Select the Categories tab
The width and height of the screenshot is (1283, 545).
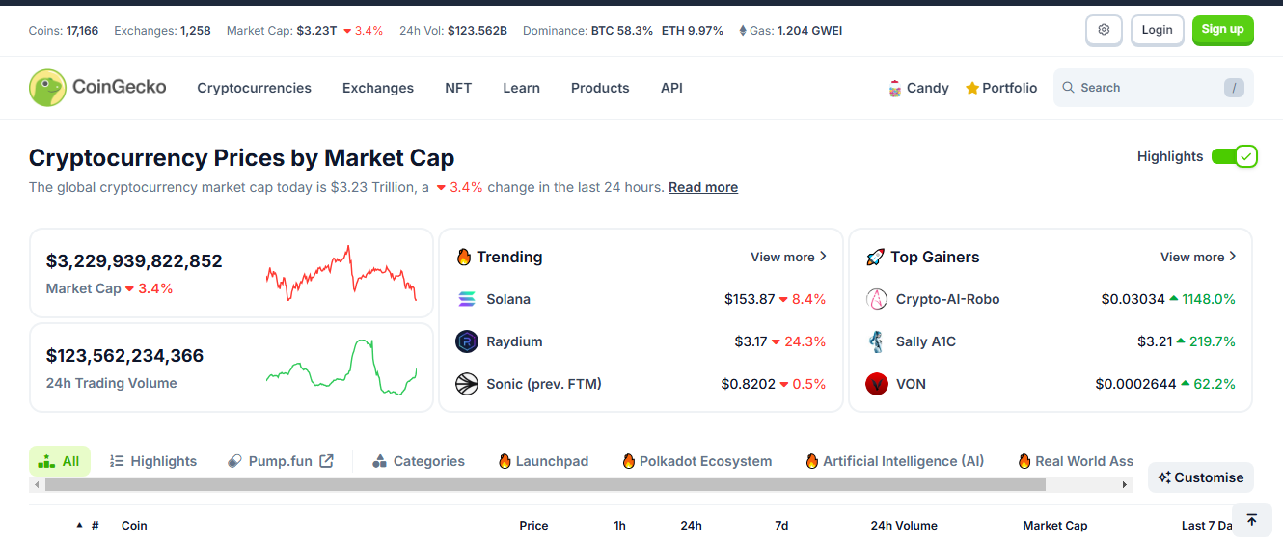point(419,461)
